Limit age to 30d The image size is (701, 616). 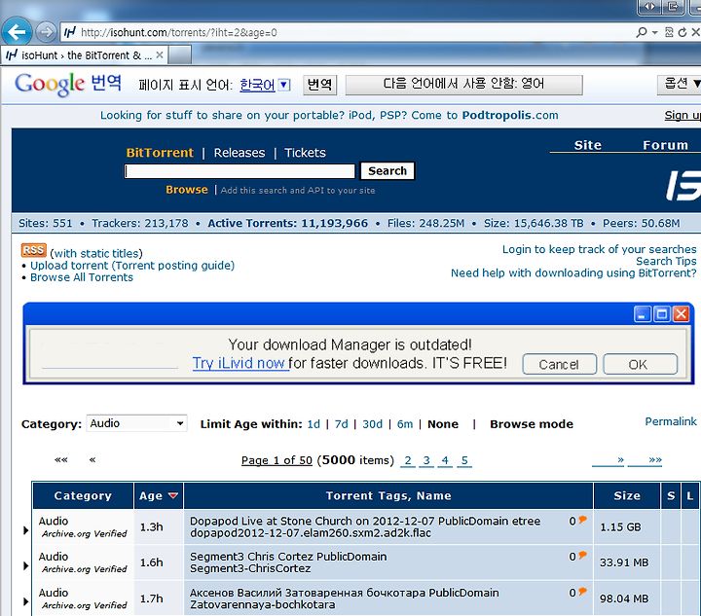tap(372, 424)
